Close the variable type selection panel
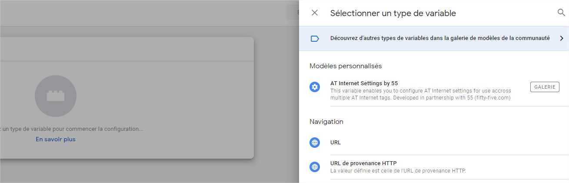This screenshot has height=183, width=569. [315, 13]
